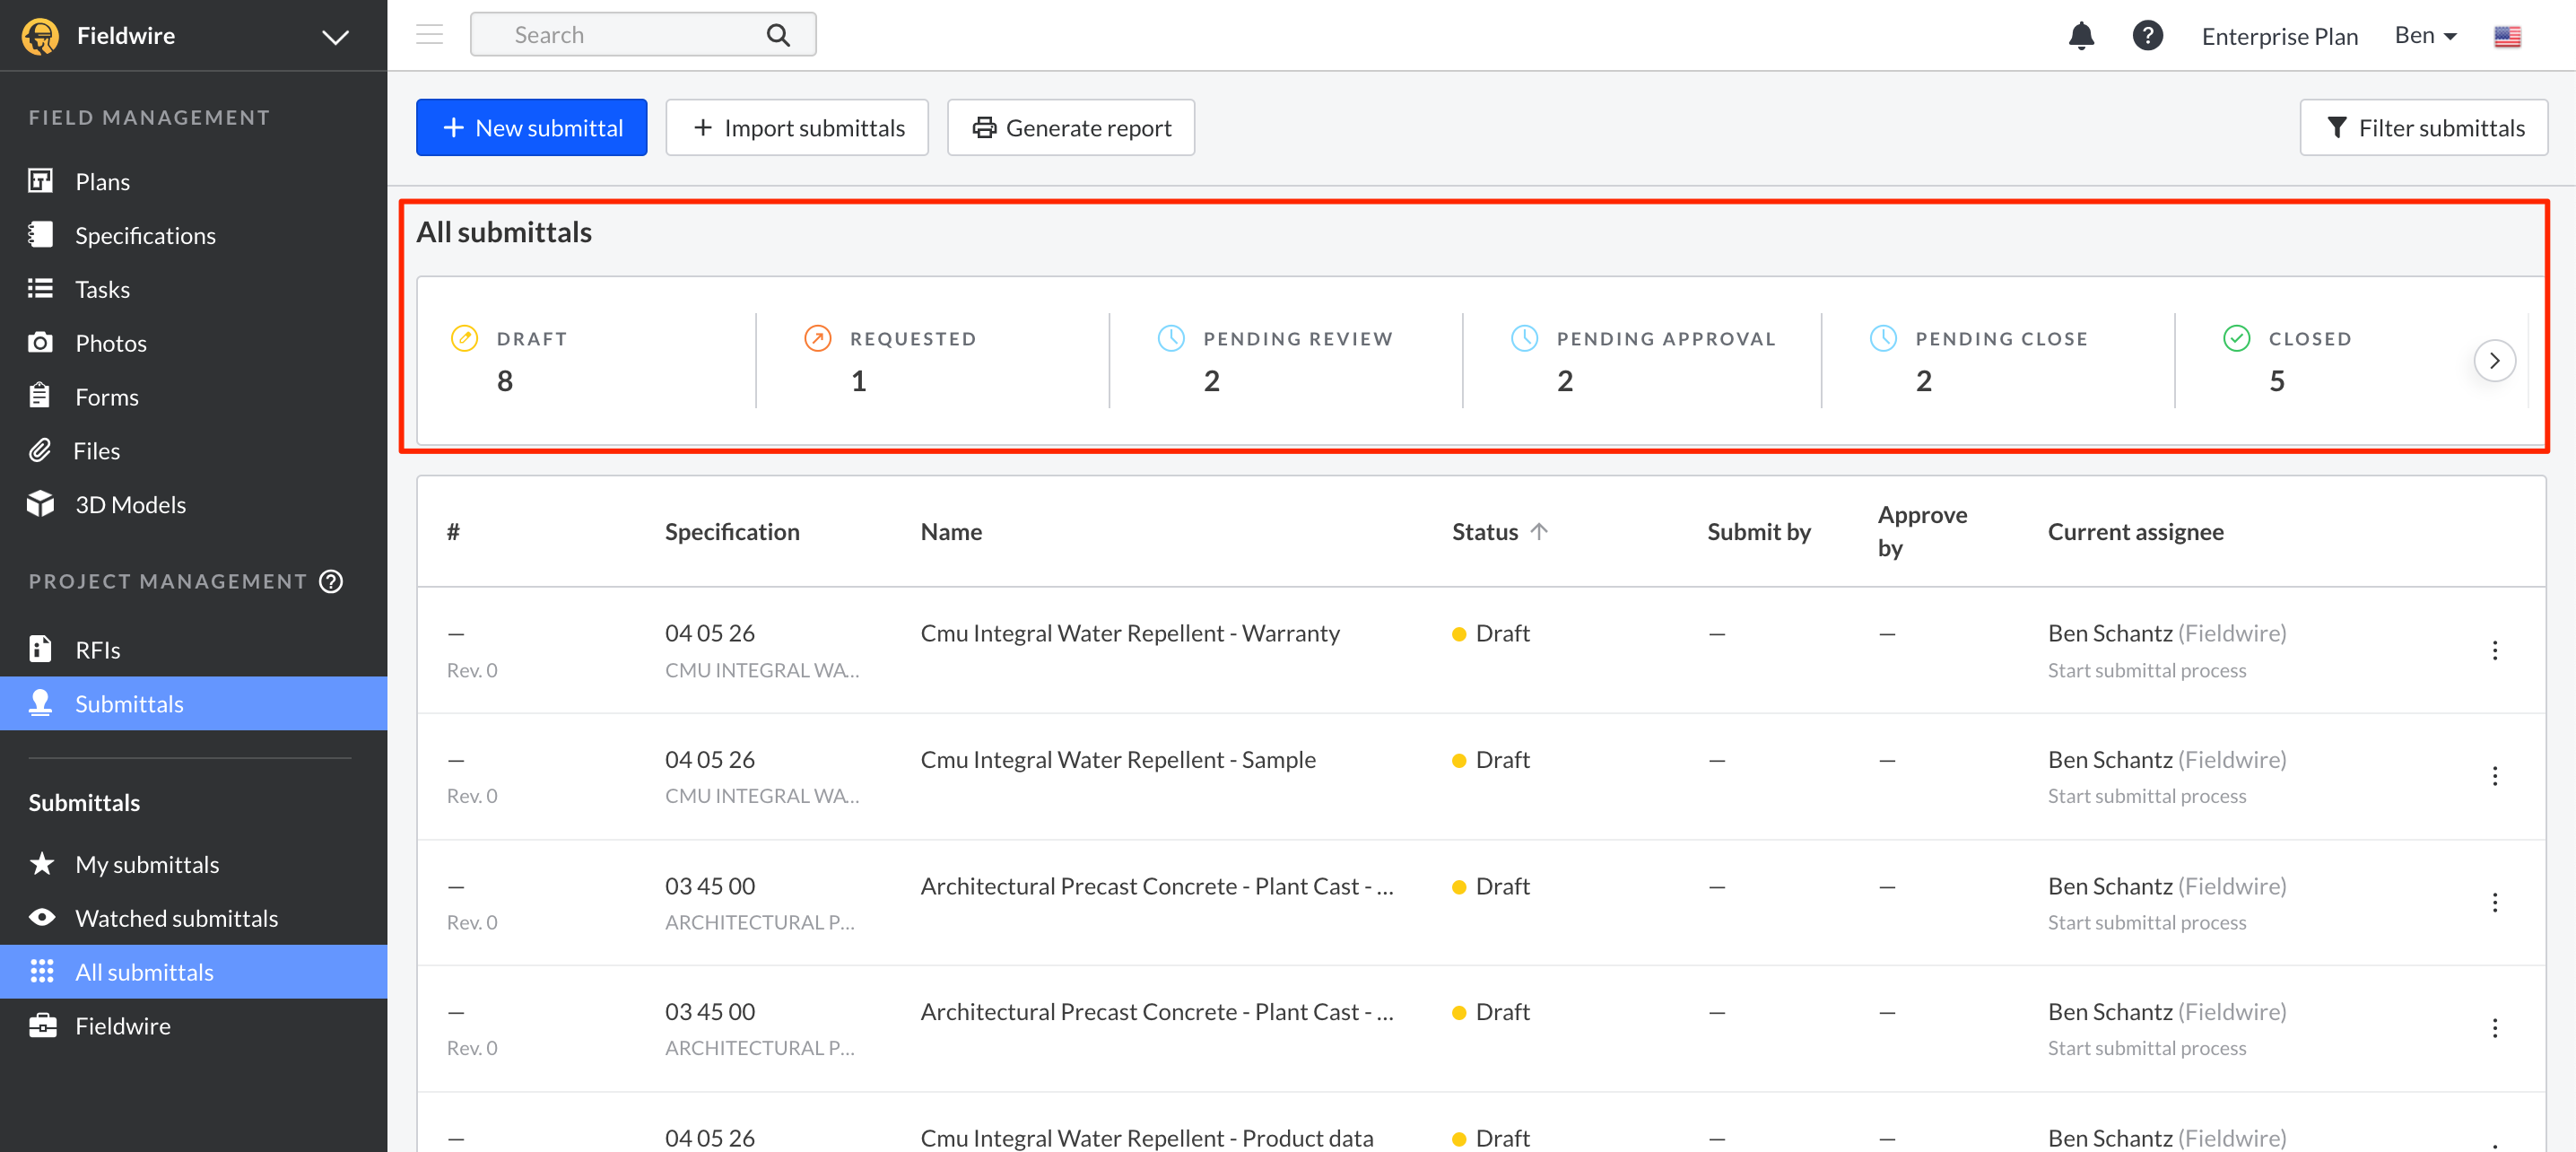
Task: Click the Fieldwire logo icon
Action: [41, 36]
